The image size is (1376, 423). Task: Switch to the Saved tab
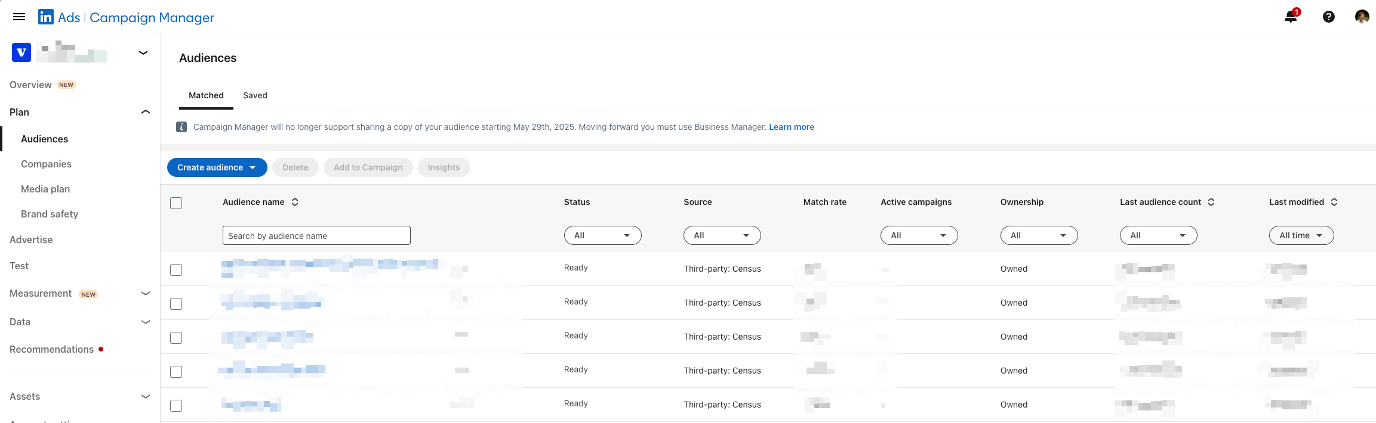(x=255, y=95)
